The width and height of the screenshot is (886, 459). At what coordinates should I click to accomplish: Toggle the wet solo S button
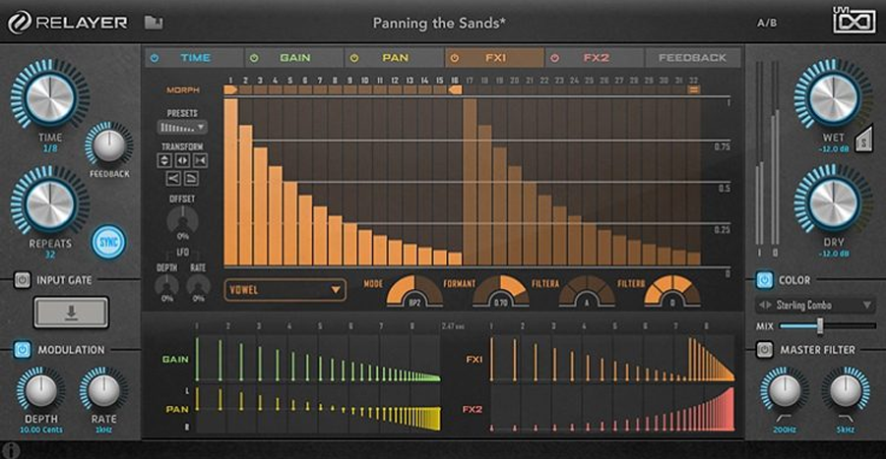863,140
